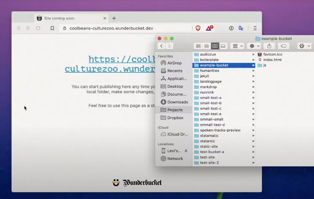Open Network in Finder sidebar
This screenshot has width=314, height=199.
(x=174, y=158)
